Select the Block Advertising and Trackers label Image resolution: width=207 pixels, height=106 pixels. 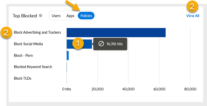click(37, 32)
